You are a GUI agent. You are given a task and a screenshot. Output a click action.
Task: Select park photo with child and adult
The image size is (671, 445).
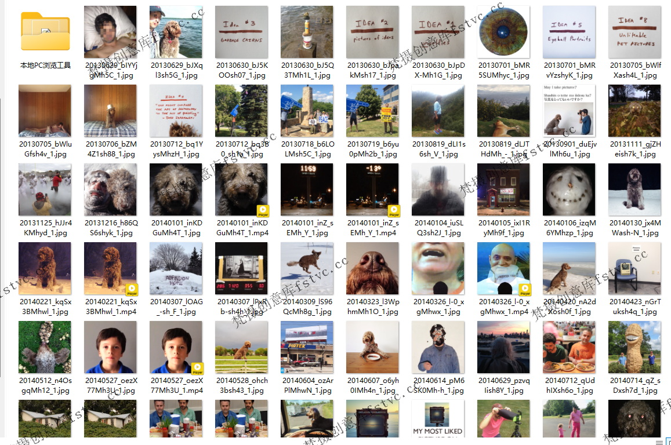[x=569, y=418]
